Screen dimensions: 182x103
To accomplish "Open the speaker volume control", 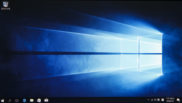I will click(155, 100).
